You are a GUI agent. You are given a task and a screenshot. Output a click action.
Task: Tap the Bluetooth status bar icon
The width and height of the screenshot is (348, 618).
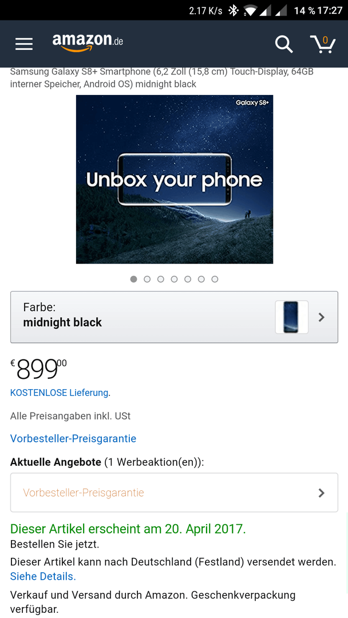tap(233, 10)
